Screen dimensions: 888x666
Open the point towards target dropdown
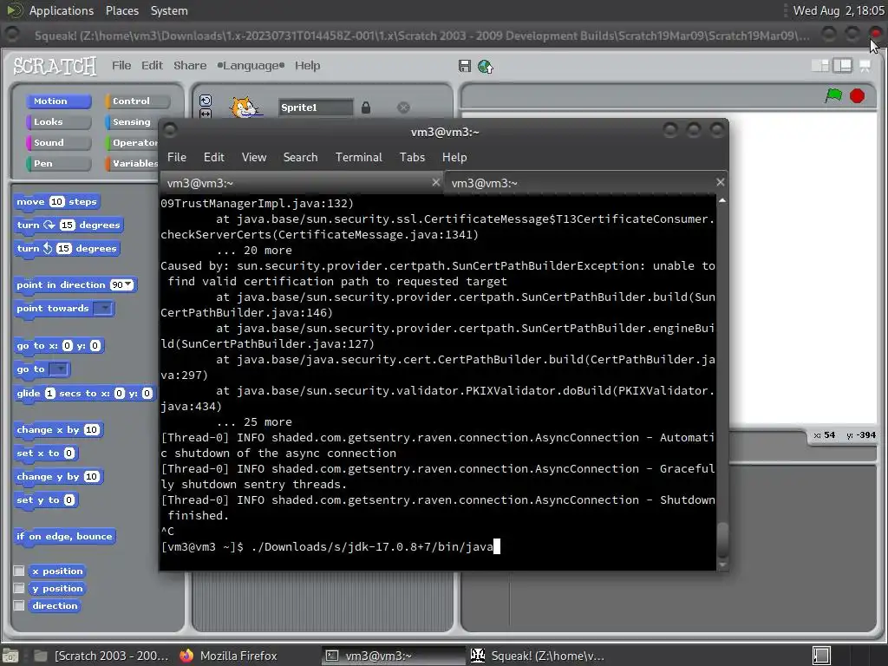point(102,308)
